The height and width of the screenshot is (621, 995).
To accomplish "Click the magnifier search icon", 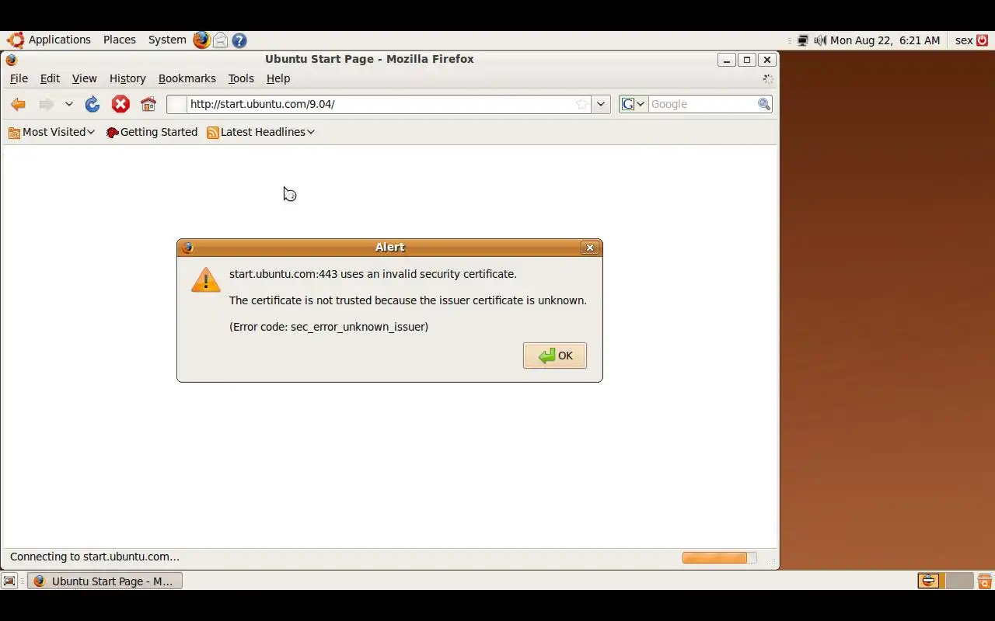I will click(764, 104).
